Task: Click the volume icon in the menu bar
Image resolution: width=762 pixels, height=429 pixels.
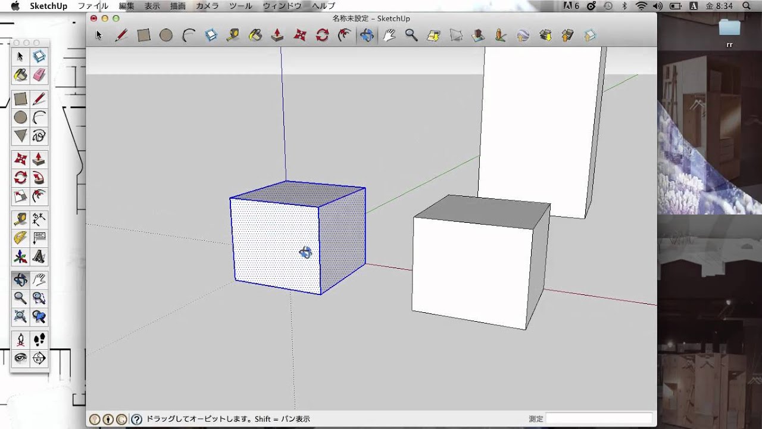Action: pos(658,6)
